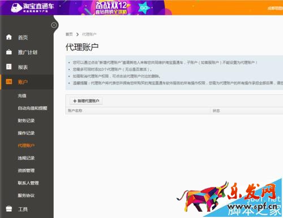This screenshot has width=283, height=218.
Task: Collapse the sidebar with the round arrow icon
Action: click(x=54, y=25)
